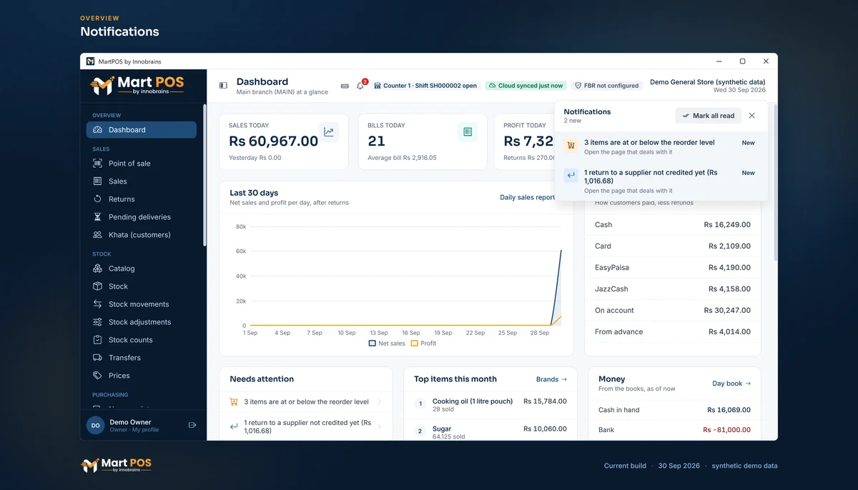Click the Stock counts clipboard icon
Screen dimensions: 858x490
[98, 340]
